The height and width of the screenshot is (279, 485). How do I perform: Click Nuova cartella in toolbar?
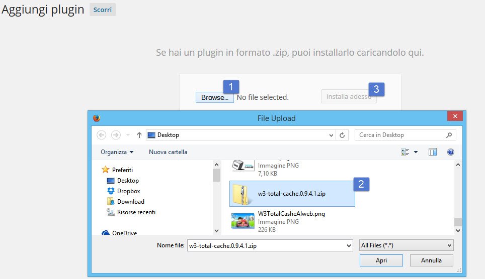coord(168,152)
